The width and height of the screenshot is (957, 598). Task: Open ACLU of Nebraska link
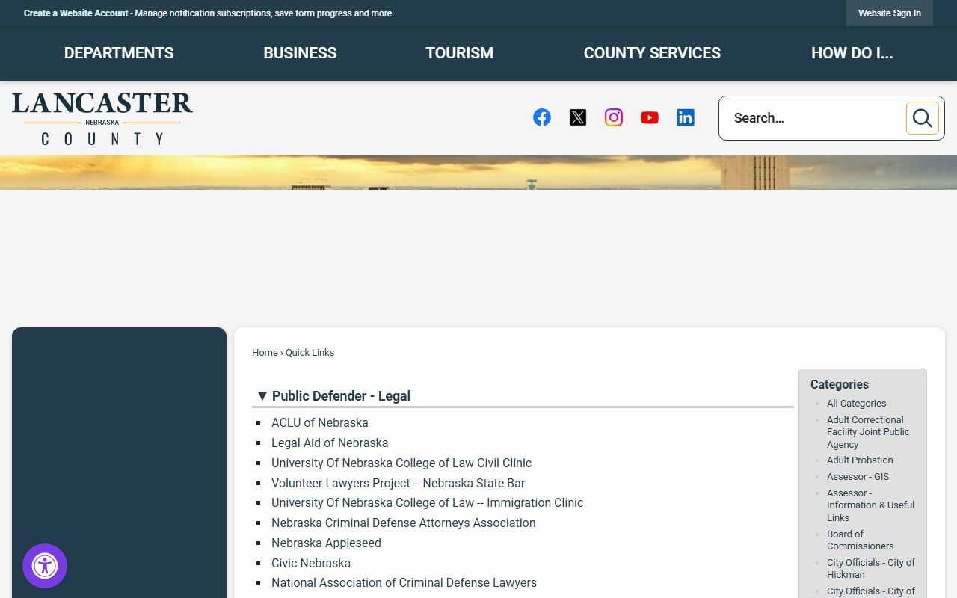(x=320, y=423)
